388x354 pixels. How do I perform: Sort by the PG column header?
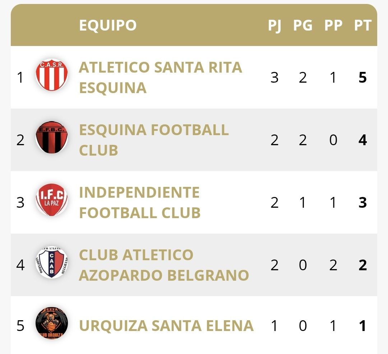click(x=303, y=26)
